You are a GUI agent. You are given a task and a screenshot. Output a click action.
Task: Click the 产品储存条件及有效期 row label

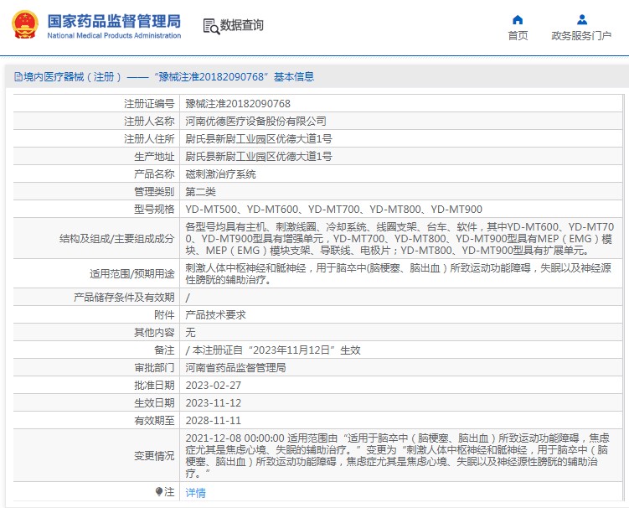tap(124, 297)
